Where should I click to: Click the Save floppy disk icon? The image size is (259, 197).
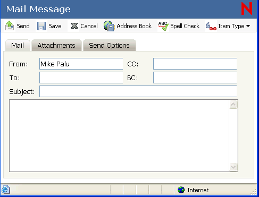click(x=41, y=26)
